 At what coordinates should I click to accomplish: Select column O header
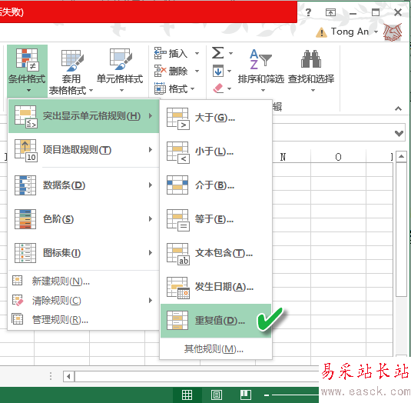338,157
